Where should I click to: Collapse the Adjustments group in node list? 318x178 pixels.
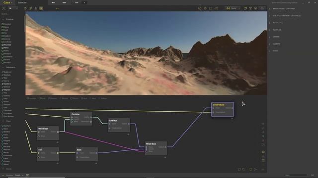(3, 67)
